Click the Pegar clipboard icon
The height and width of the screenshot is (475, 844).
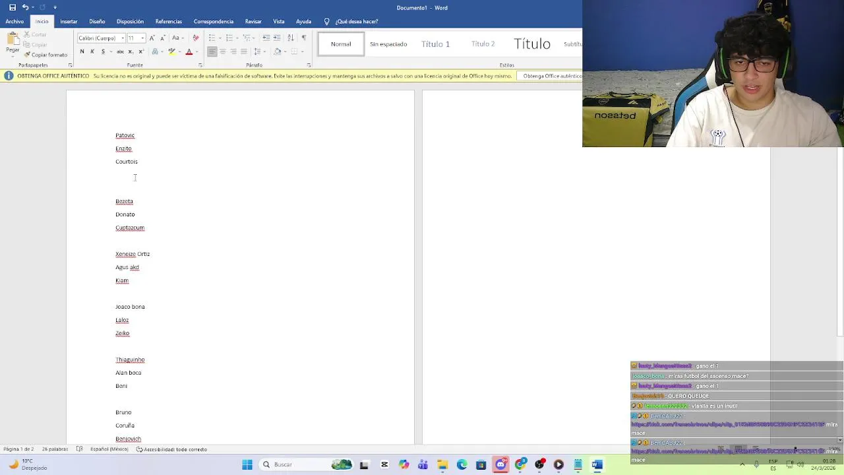pos(13,40)
